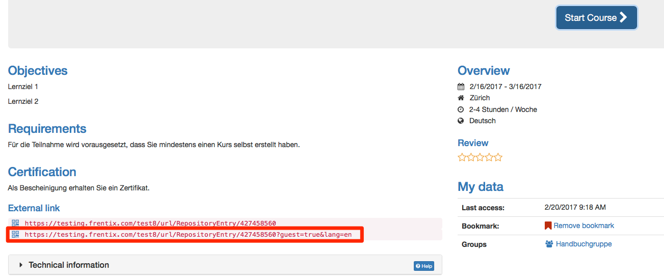
Task: Select the second review star
Action: (x=471, y=158)
